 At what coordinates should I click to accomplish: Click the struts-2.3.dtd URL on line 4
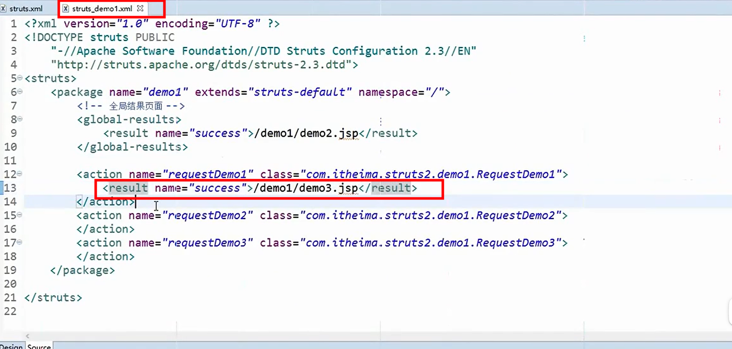204,65
